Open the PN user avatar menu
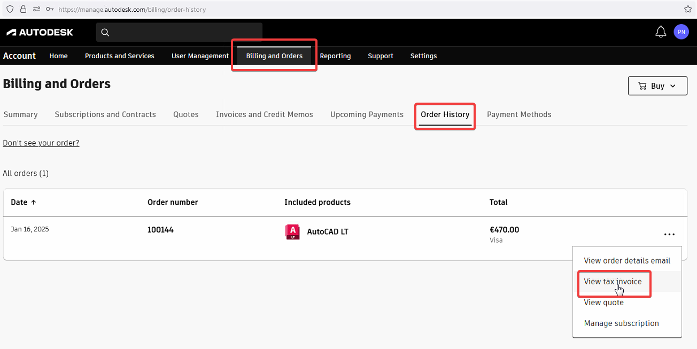The width and height of the screenshot is (697, 349). pyautogui.click(x=681, y=32)
